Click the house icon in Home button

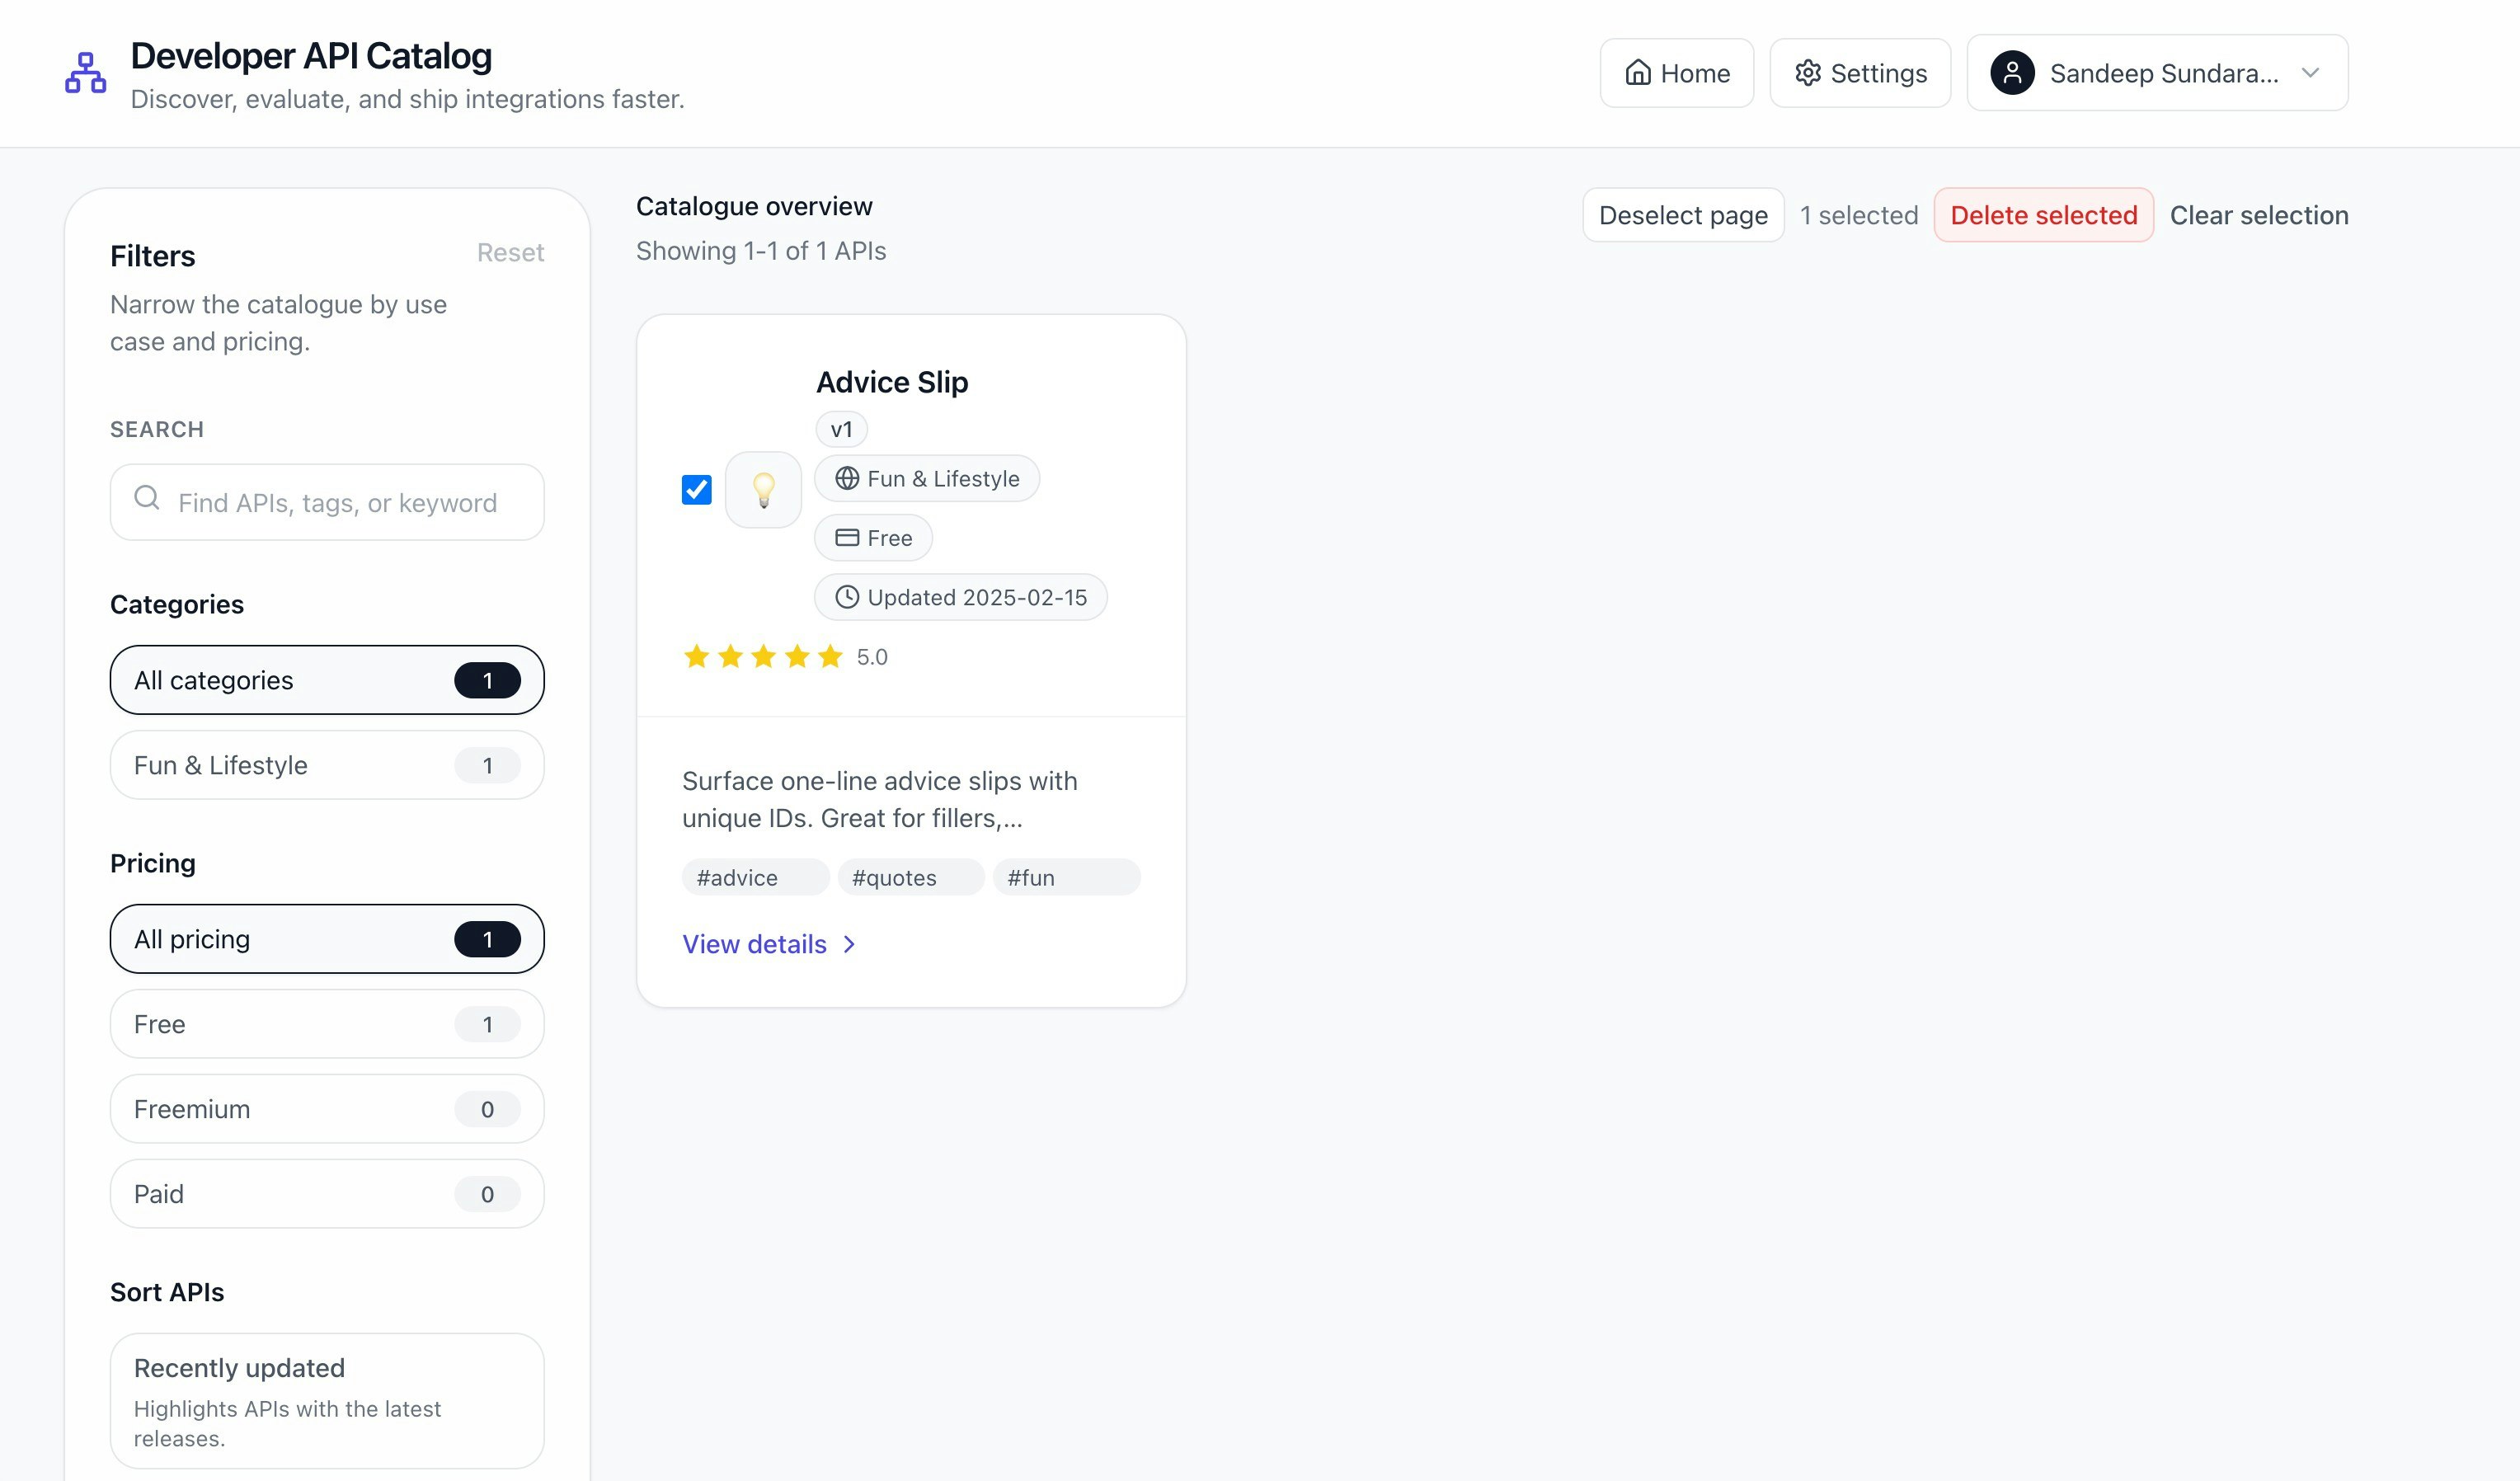coord(1637,73)
